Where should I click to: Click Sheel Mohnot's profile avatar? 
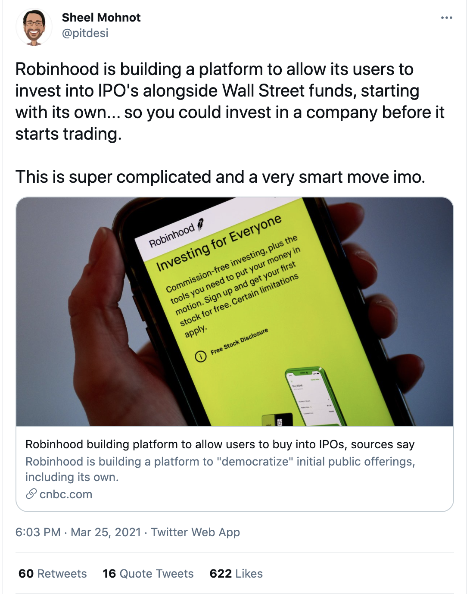click(x=34, y=27)
